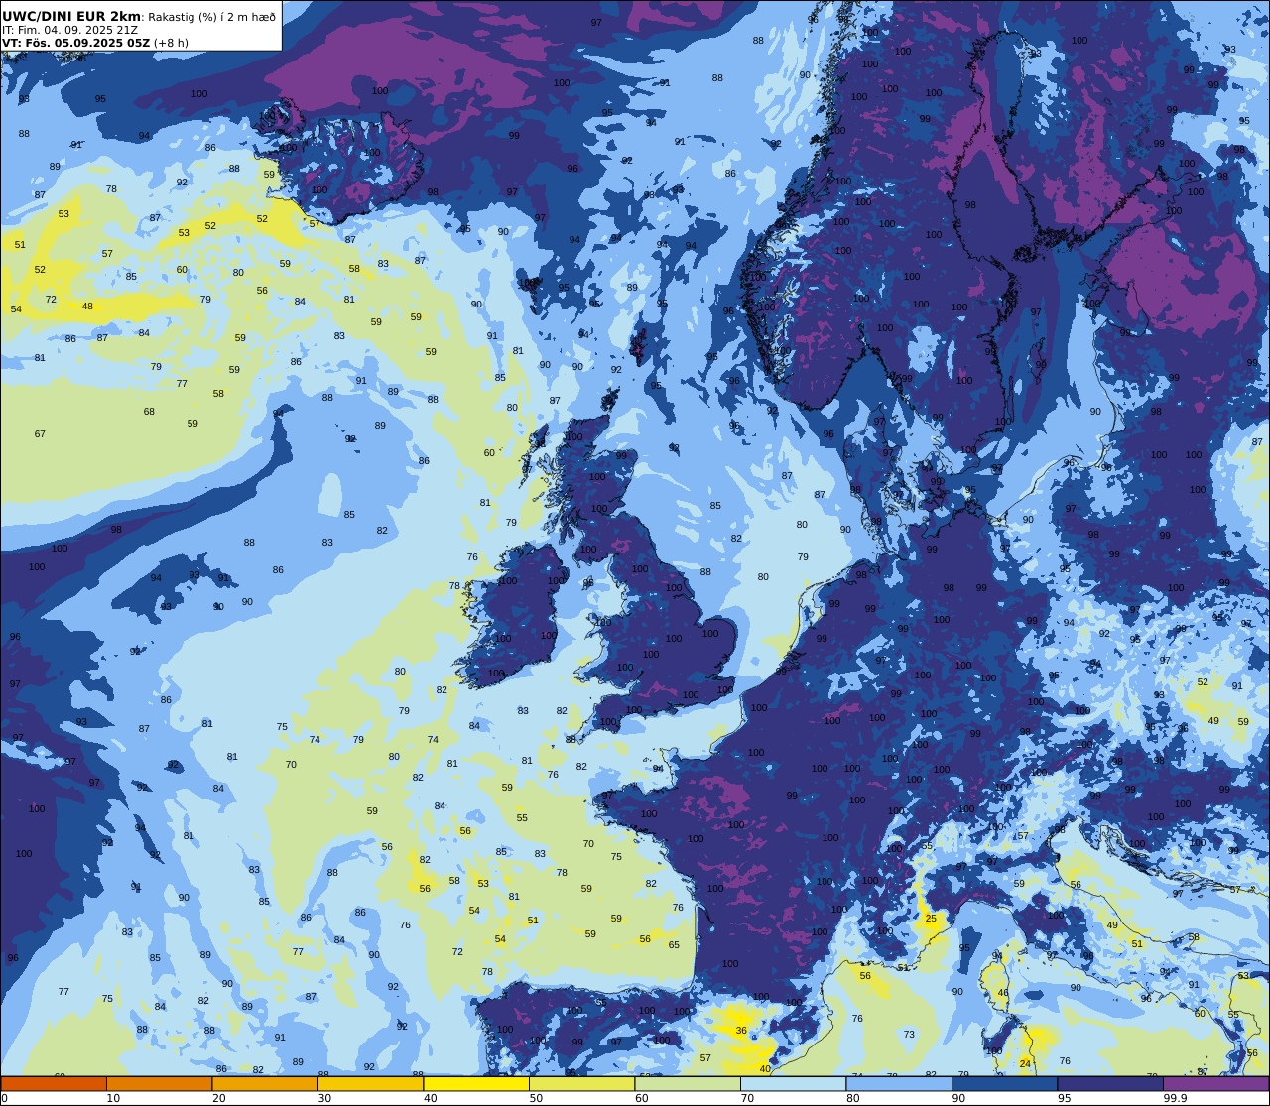This screenshot has width=1270, height=1106.
Task: Click the humidity value "67" on the map
Action: pos(40,434)
